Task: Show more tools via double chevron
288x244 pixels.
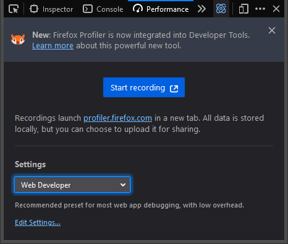Action: 201,9
